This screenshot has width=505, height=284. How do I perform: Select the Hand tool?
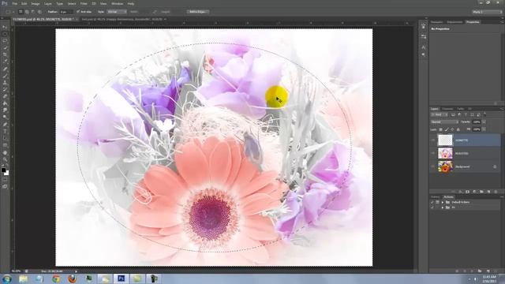(x=5, y=152)
